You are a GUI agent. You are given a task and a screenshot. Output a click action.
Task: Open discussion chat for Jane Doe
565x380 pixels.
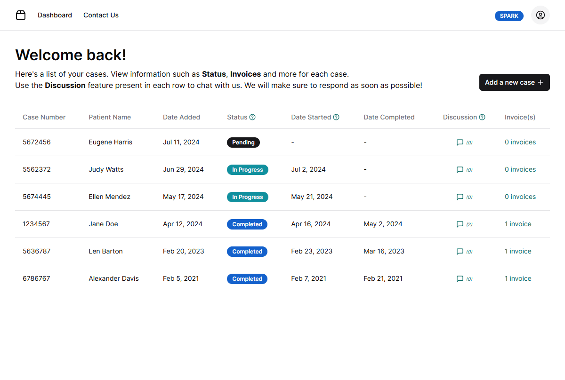[x=460, y=224]
